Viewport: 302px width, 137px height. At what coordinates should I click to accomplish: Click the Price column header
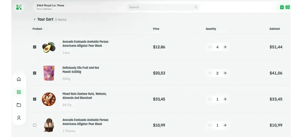click(156, 29)
